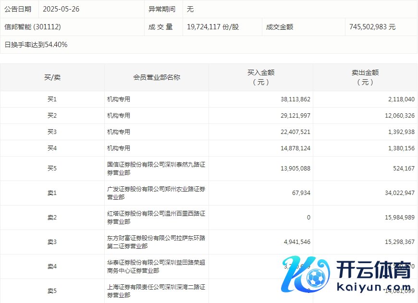This screenshot has width=418, height=303.
Task: Select buy amount 67,934
Action: click(x=301, y=193)
